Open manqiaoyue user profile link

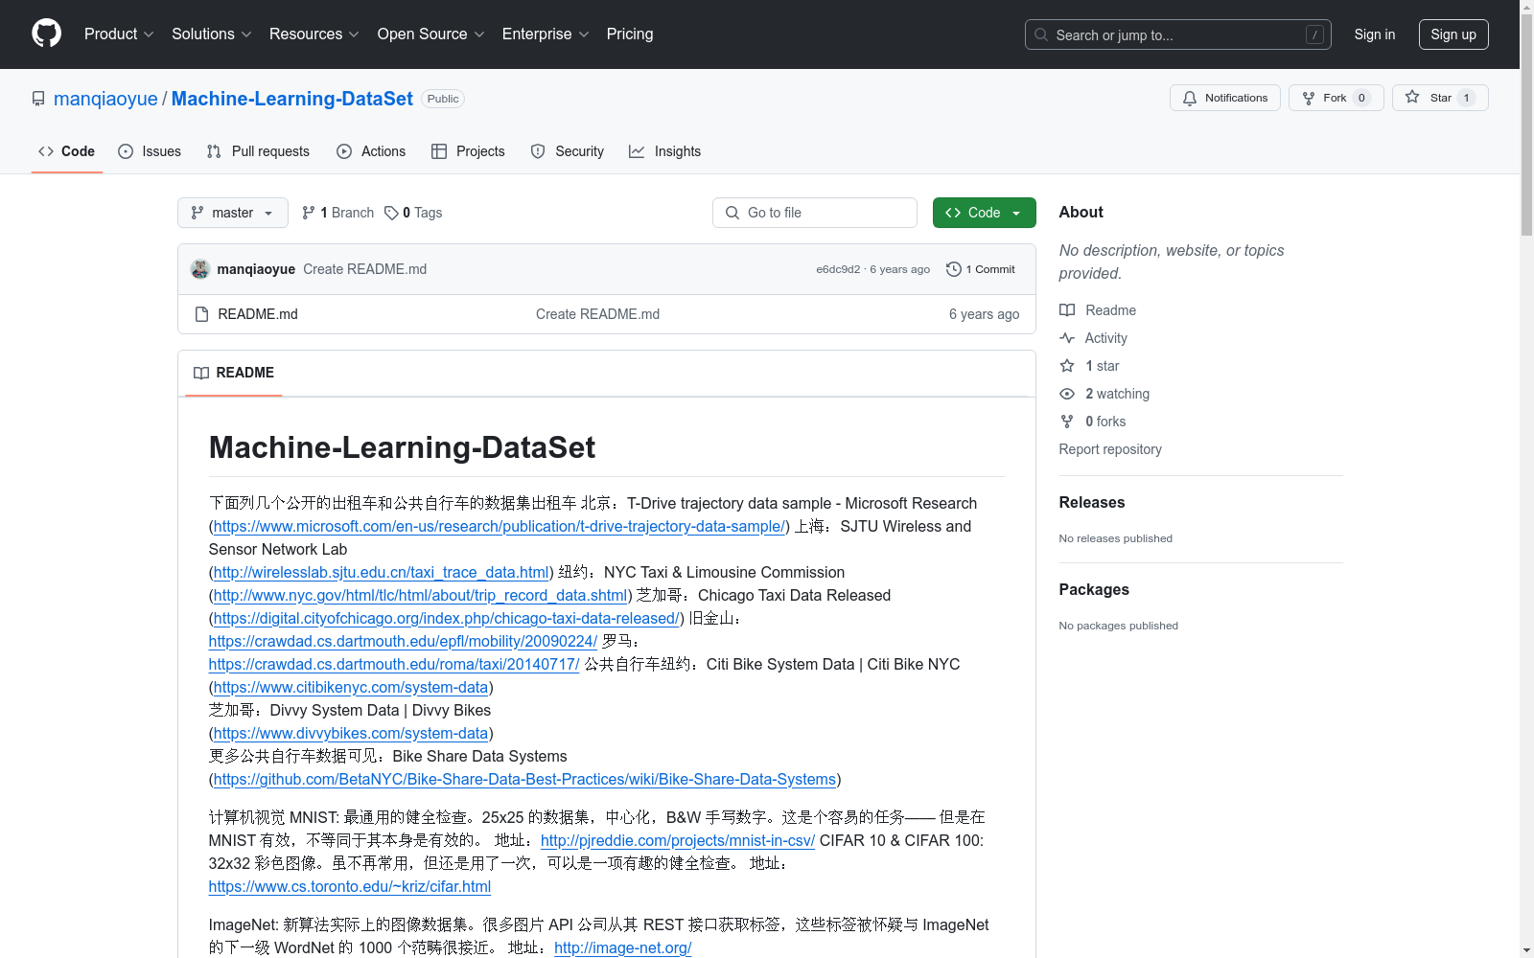tap(105, 99)
